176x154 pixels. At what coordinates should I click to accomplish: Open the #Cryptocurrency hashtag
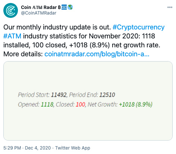click(x=138, y=27)
